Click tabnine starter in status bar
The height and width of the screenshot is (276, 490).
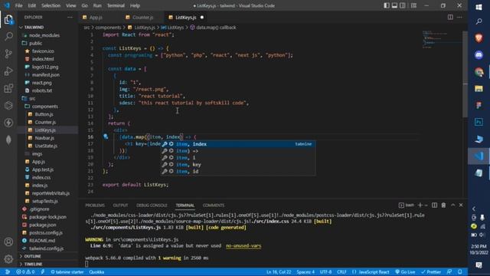point(67,271)
